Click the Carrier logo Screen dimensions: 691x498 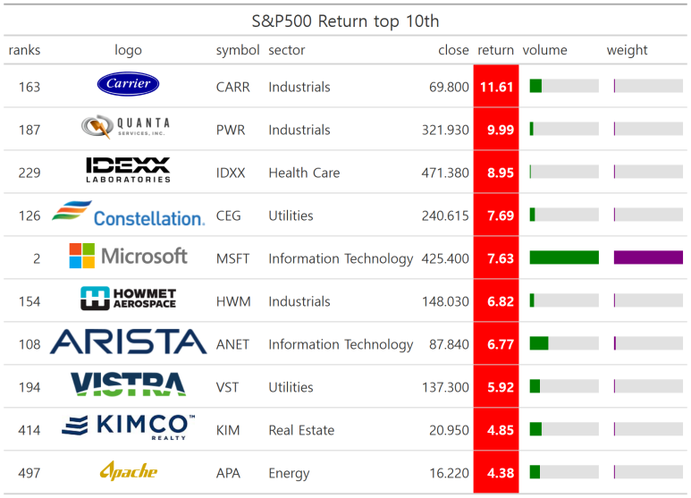coord(128,84)
